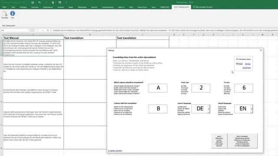Select the DeepL radio option
This screenshot has width=278, height=156.
[x=237, y=64]
